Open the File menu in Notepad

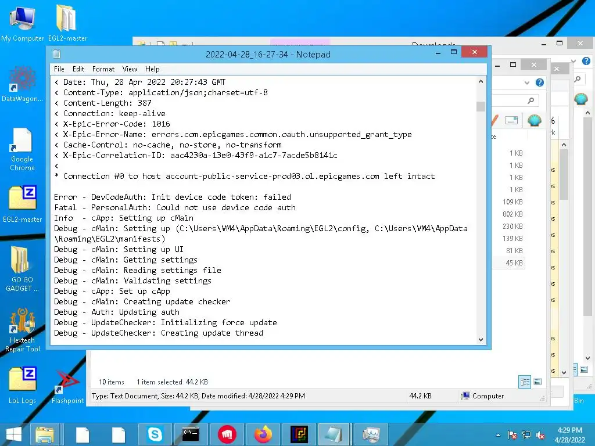[x=59, y=69]
